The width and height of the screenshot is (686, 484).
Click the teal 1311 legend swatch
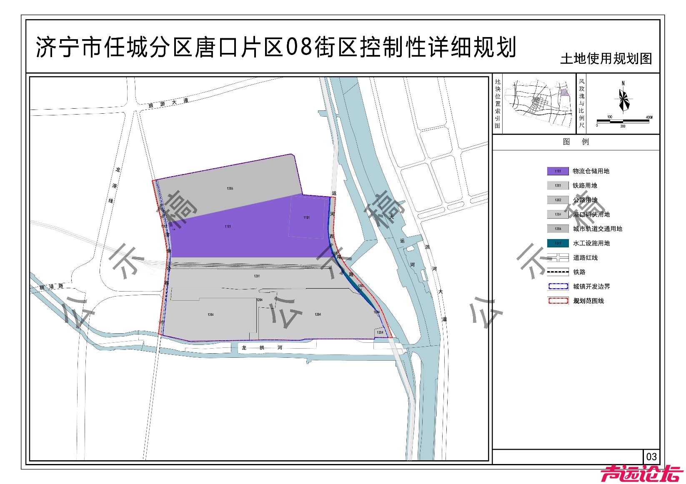(x=558, y=243)
